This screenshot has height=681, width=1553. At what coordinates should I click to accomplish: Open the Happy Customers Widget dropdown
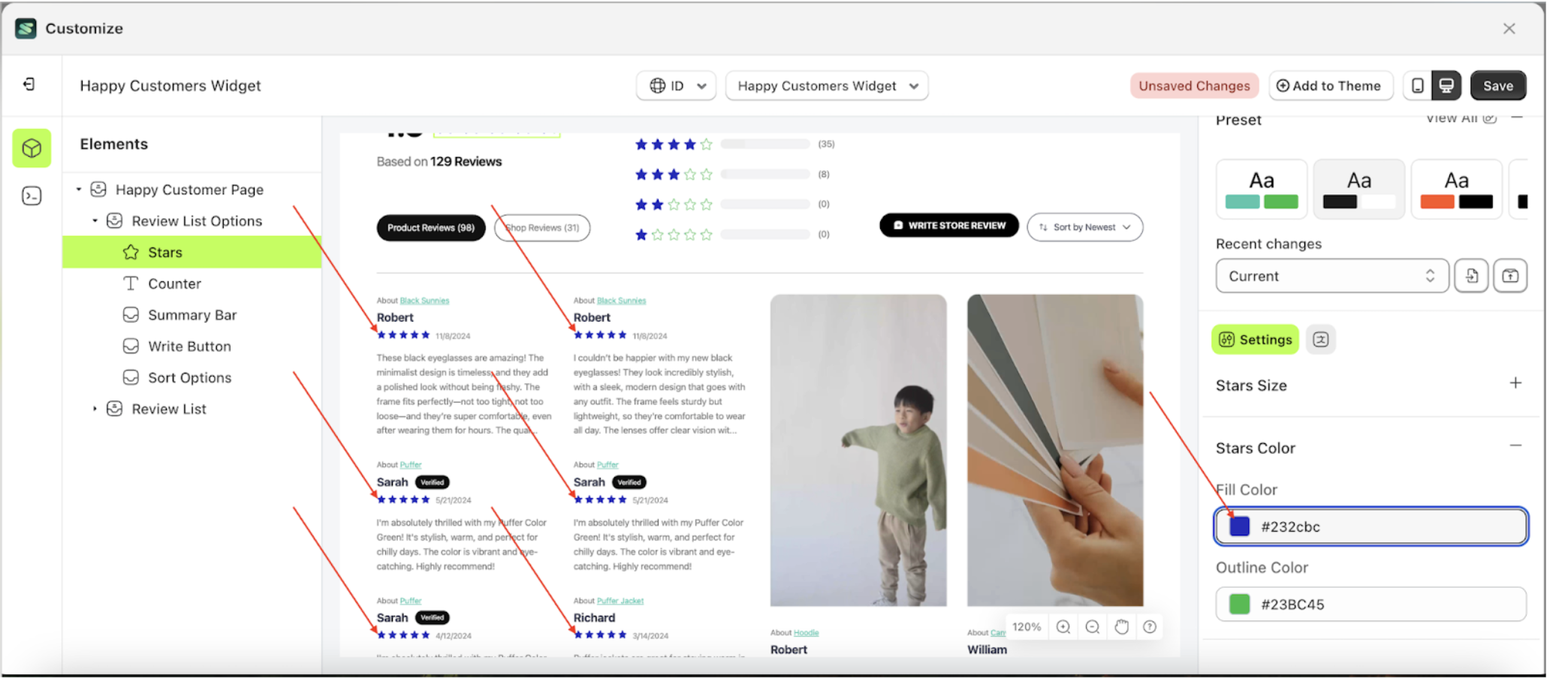coord(827,85)
